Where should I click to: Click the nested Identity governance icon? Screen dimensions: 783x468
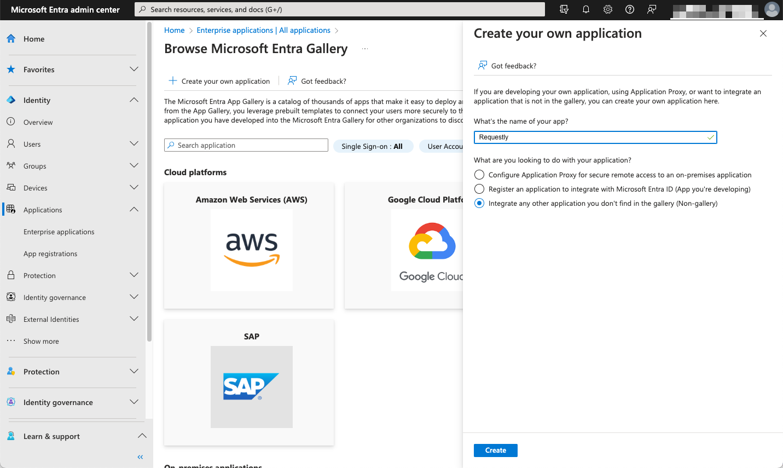coord(11,297)
